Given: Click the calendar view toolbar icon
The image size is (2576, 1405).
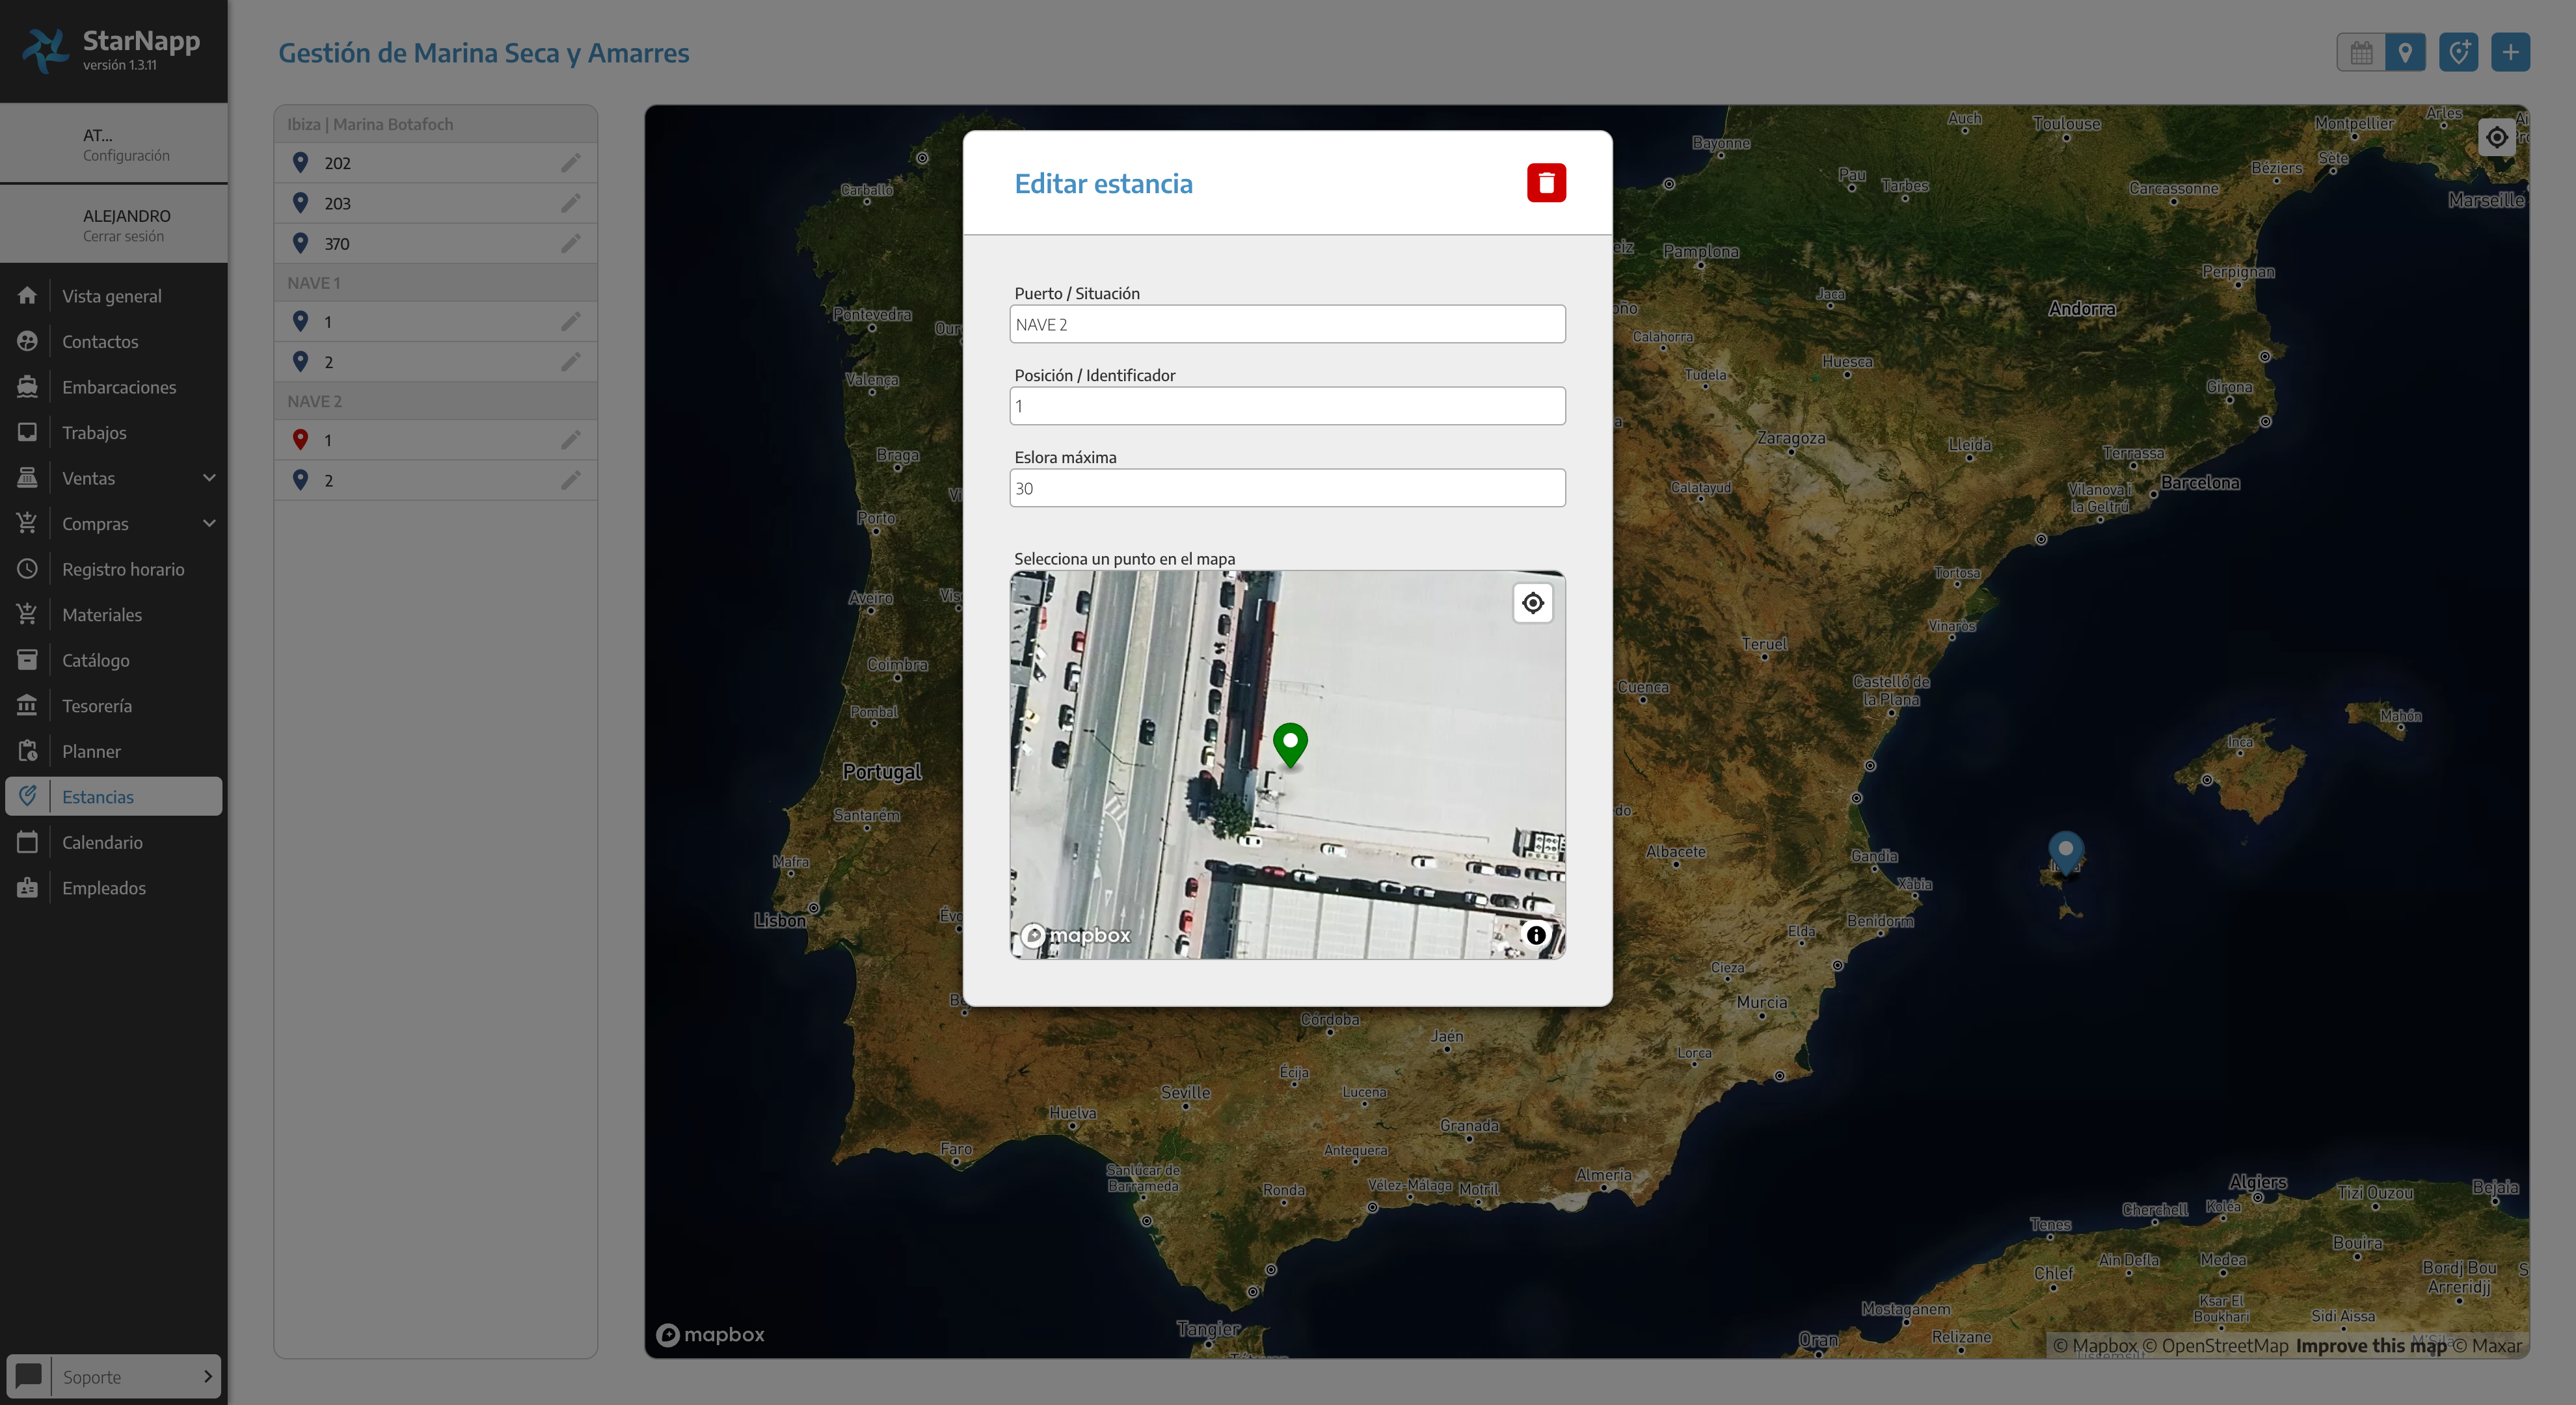Looking at the screenshot, I should coord(2361,53).
